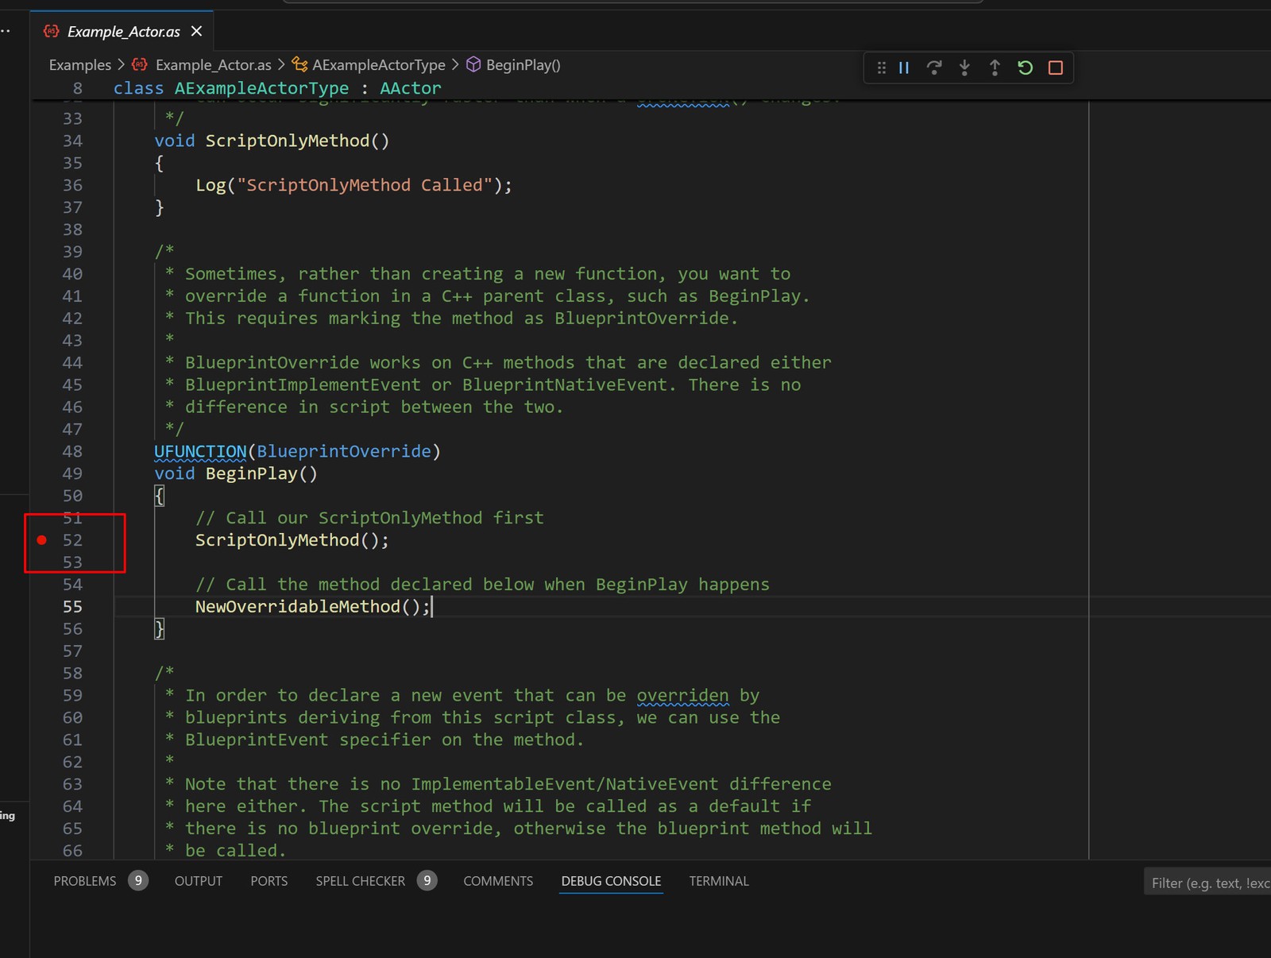Stop debugging with the square icon
Screen dimensions: 1271x958
(1055, 68)
